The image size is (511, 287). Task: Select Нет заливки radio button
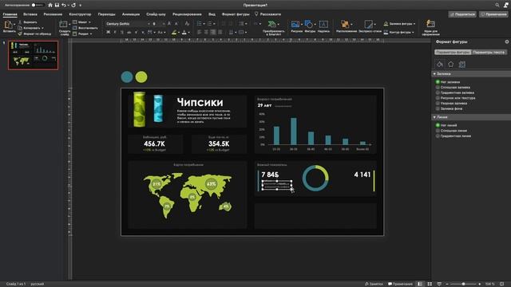click(438, 82)
